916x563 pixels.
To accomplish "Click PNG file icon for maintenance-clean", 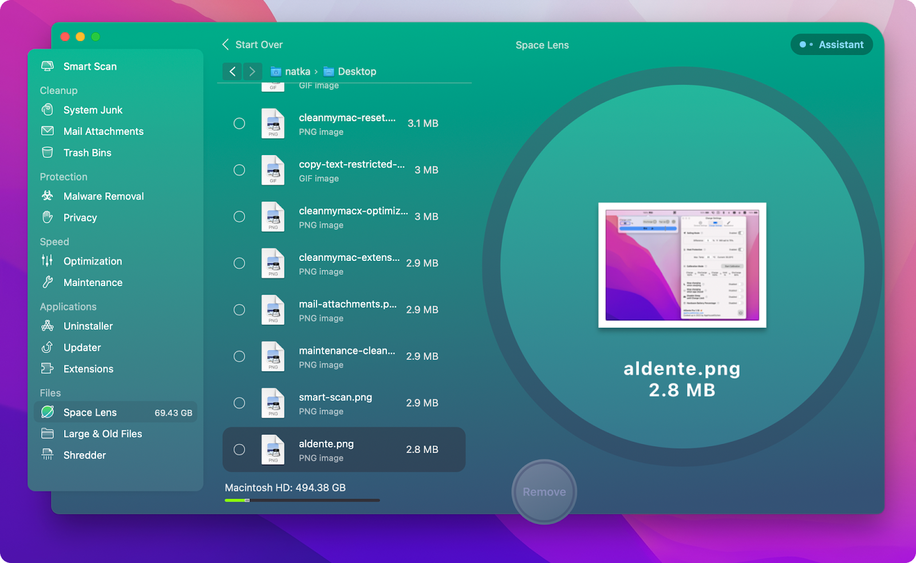I will [x=273, y=356].
